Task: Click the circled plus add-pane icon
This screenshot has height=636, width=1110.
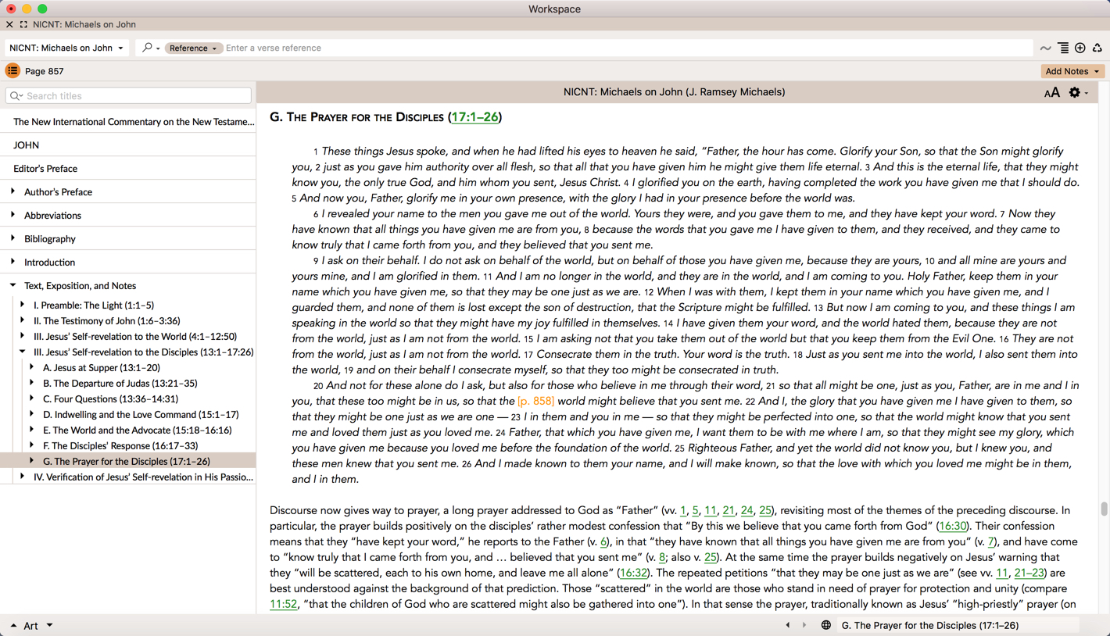Action: point(1080,48)
